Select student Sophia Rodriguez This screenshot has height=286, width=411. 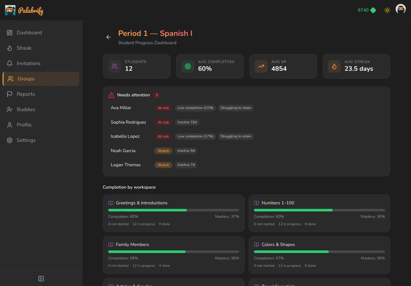[x=128, y=122]
